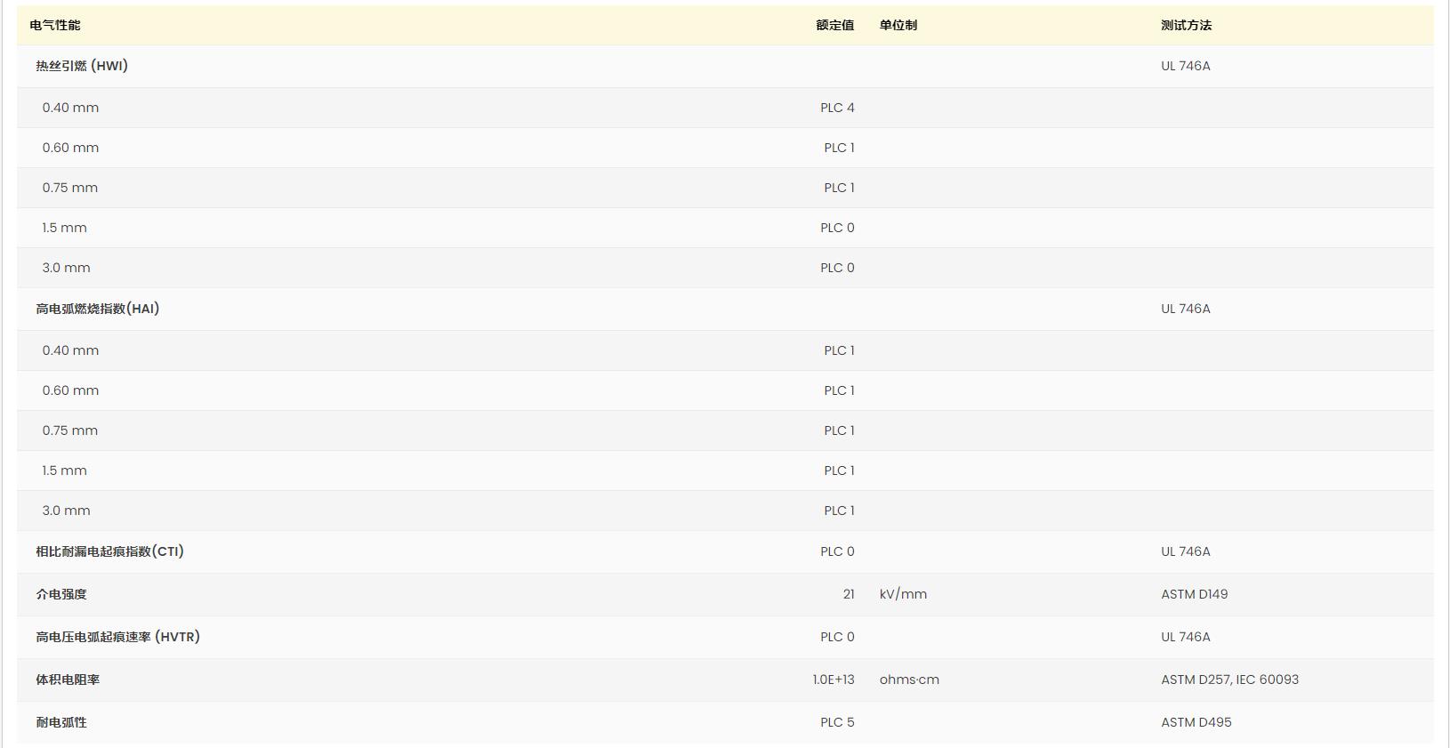Click 0.60 mm under the HAI section
The height and width of the screenshot is (748, 1450).
[x=70, y=390]
